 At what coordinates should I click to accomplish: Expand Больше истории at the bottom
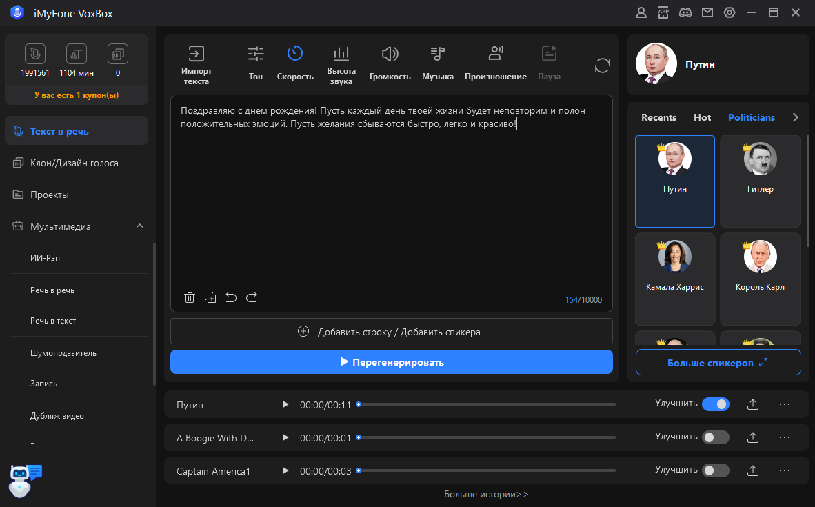(x=486, y=494)
